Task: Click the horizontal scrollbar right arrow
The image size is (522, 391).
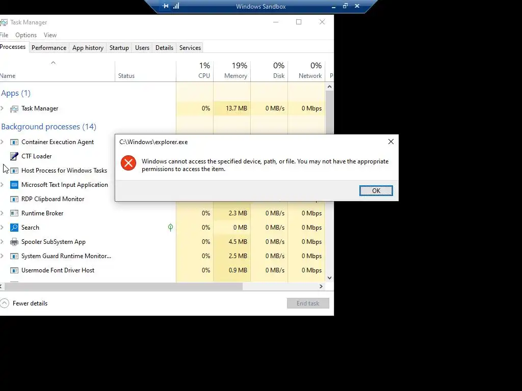Action: coord(321,286)
